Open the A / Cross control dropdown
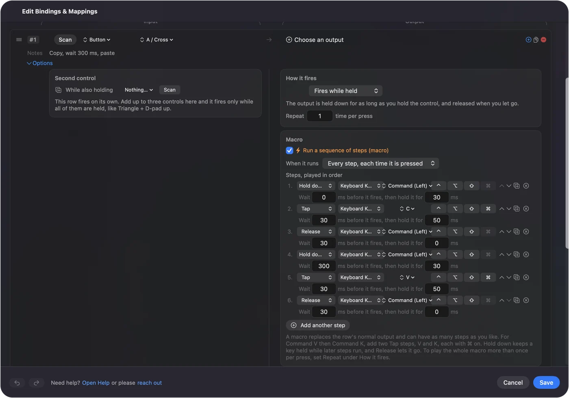 tap(156, 40)
